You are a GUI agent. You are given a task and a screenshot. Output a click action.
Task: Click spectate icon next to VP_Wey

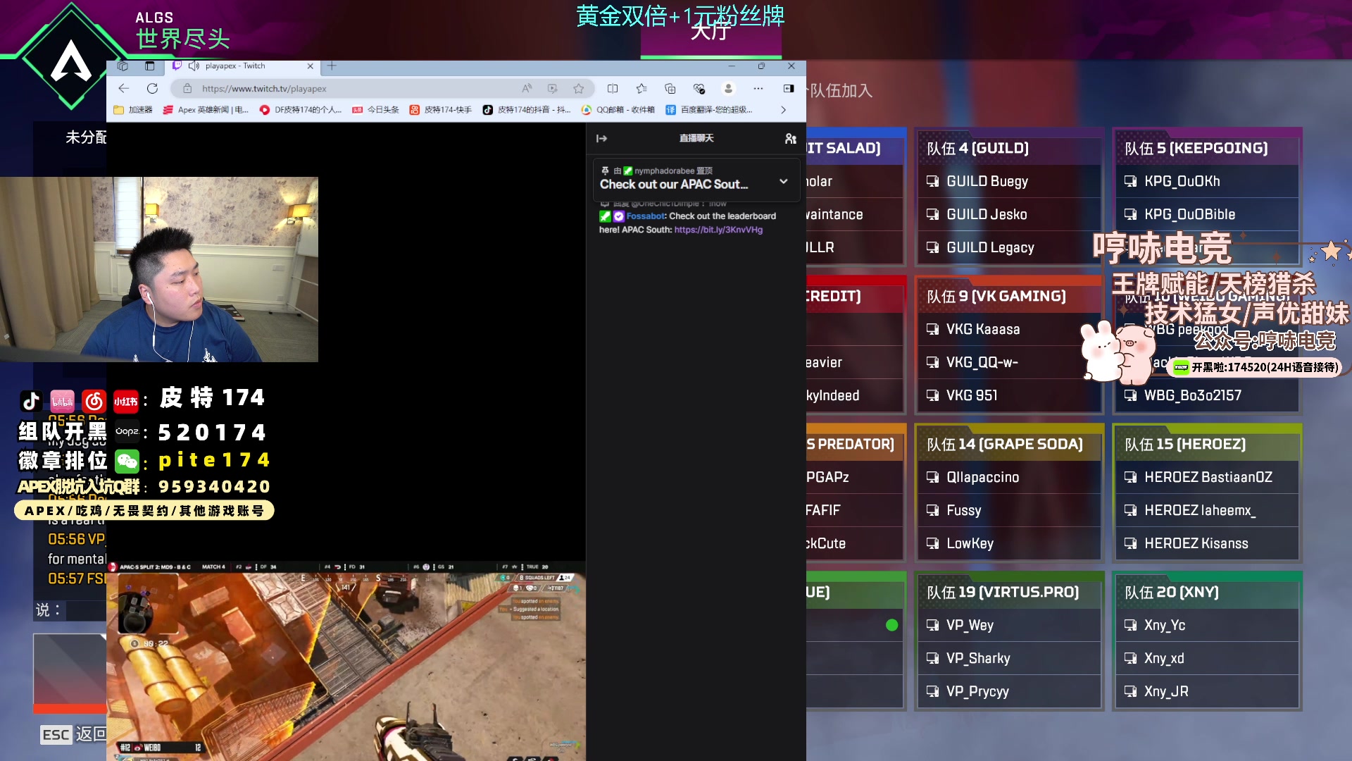[932, 625]
